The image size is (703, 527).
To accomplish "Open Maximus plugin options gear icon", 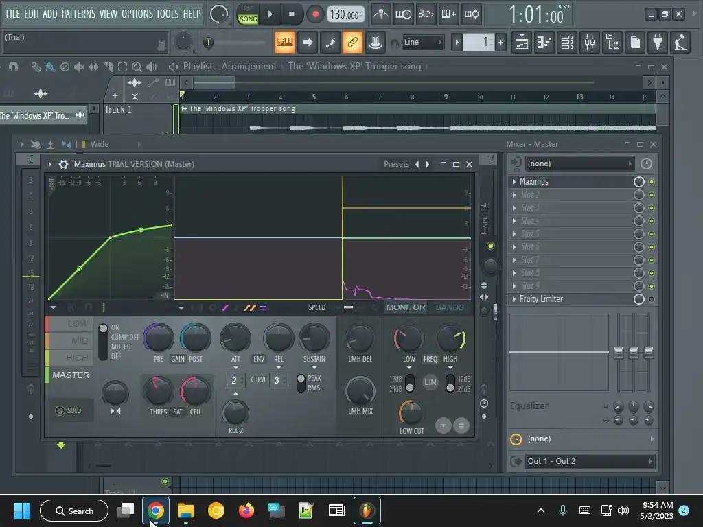I will tap(64, 165).
